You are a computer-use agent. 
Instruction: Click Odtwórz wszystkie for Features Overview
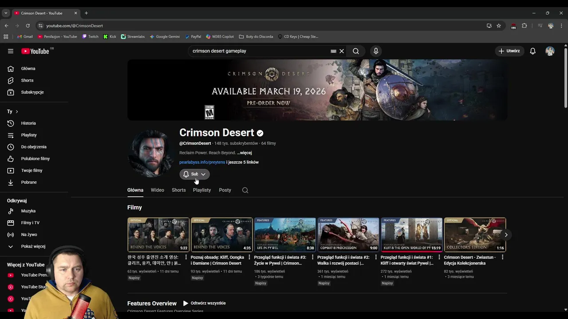pyautogui.click(x=205, y=303)
